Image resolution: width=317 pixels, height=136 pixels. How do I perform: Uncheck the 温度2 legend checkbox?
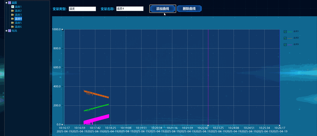(285, 38)
